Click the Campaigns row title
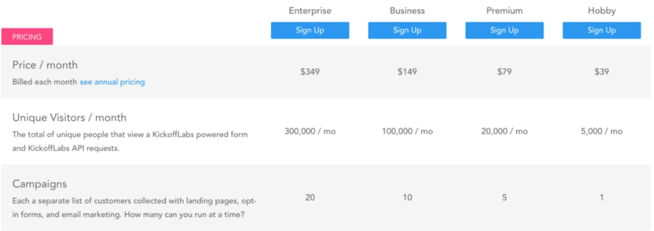This screenshot has height=231, width=654. 39,184
